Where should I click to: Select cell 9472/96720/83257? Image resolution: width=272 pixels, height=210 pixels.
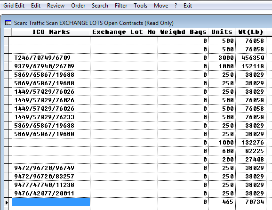tap(51, 177)
